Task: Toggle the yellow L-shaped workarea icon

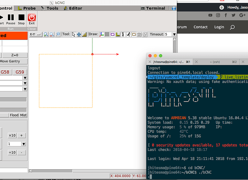Action: pyautogui.click(x=118, y=35)
